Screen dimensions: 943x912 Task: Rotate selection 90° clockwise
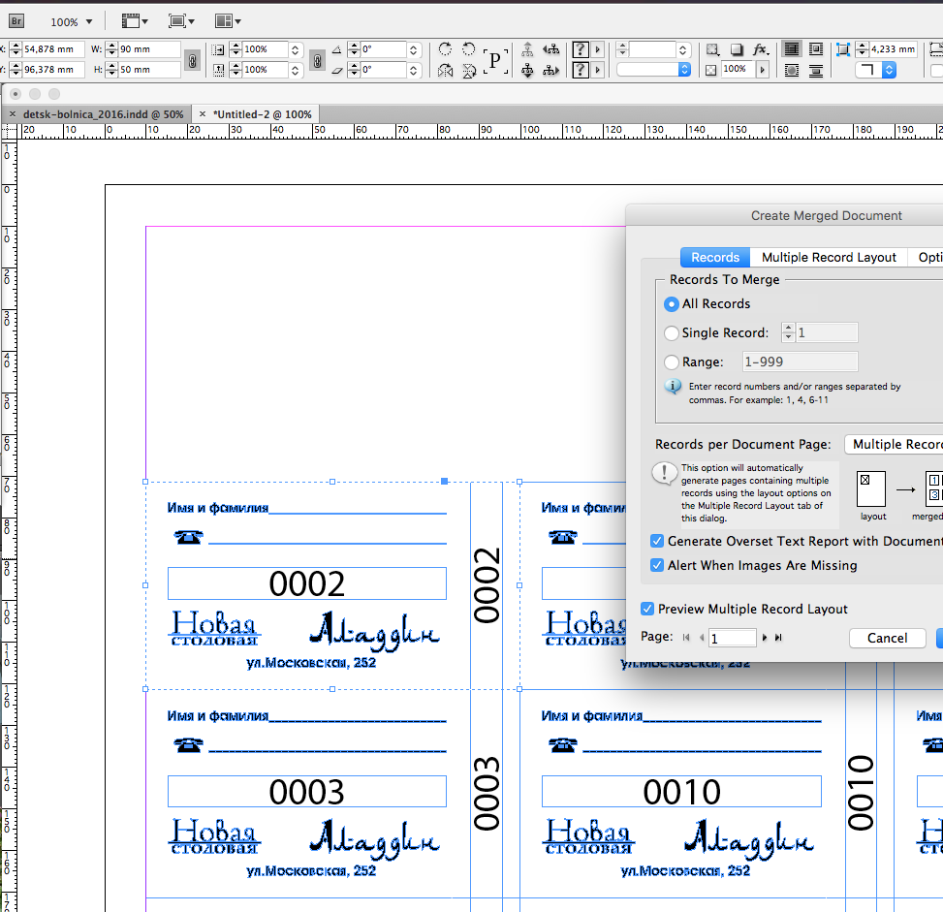(445, 49)
